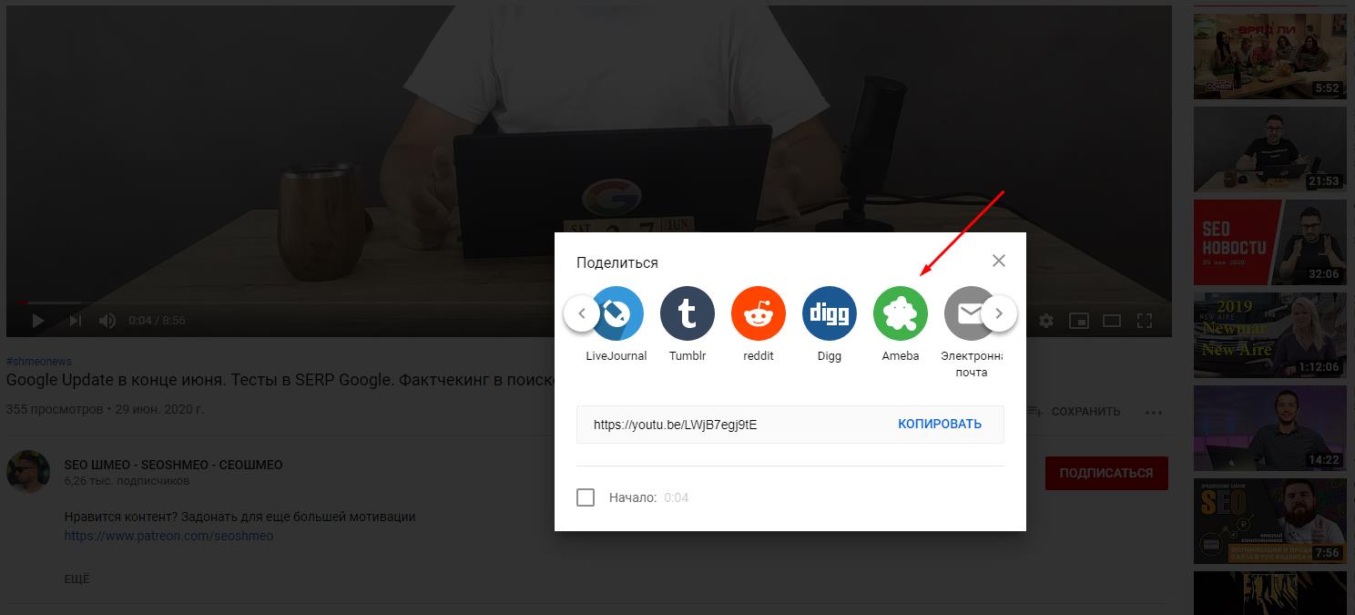Open the #shmeonews hashtag link

[38, 361]
